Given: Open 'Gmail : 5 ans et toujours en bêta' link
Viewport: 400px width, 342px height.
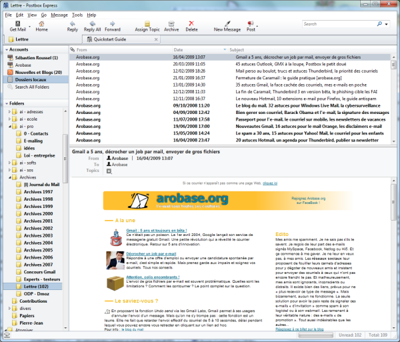Looking at the screenshot, I should pyautogui.click(x=157, y=230).
